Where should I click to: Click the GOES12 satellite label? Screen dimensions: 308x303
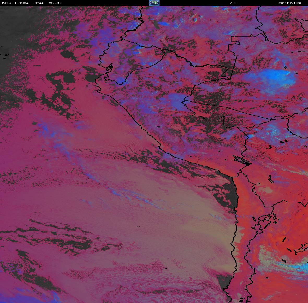55,3
